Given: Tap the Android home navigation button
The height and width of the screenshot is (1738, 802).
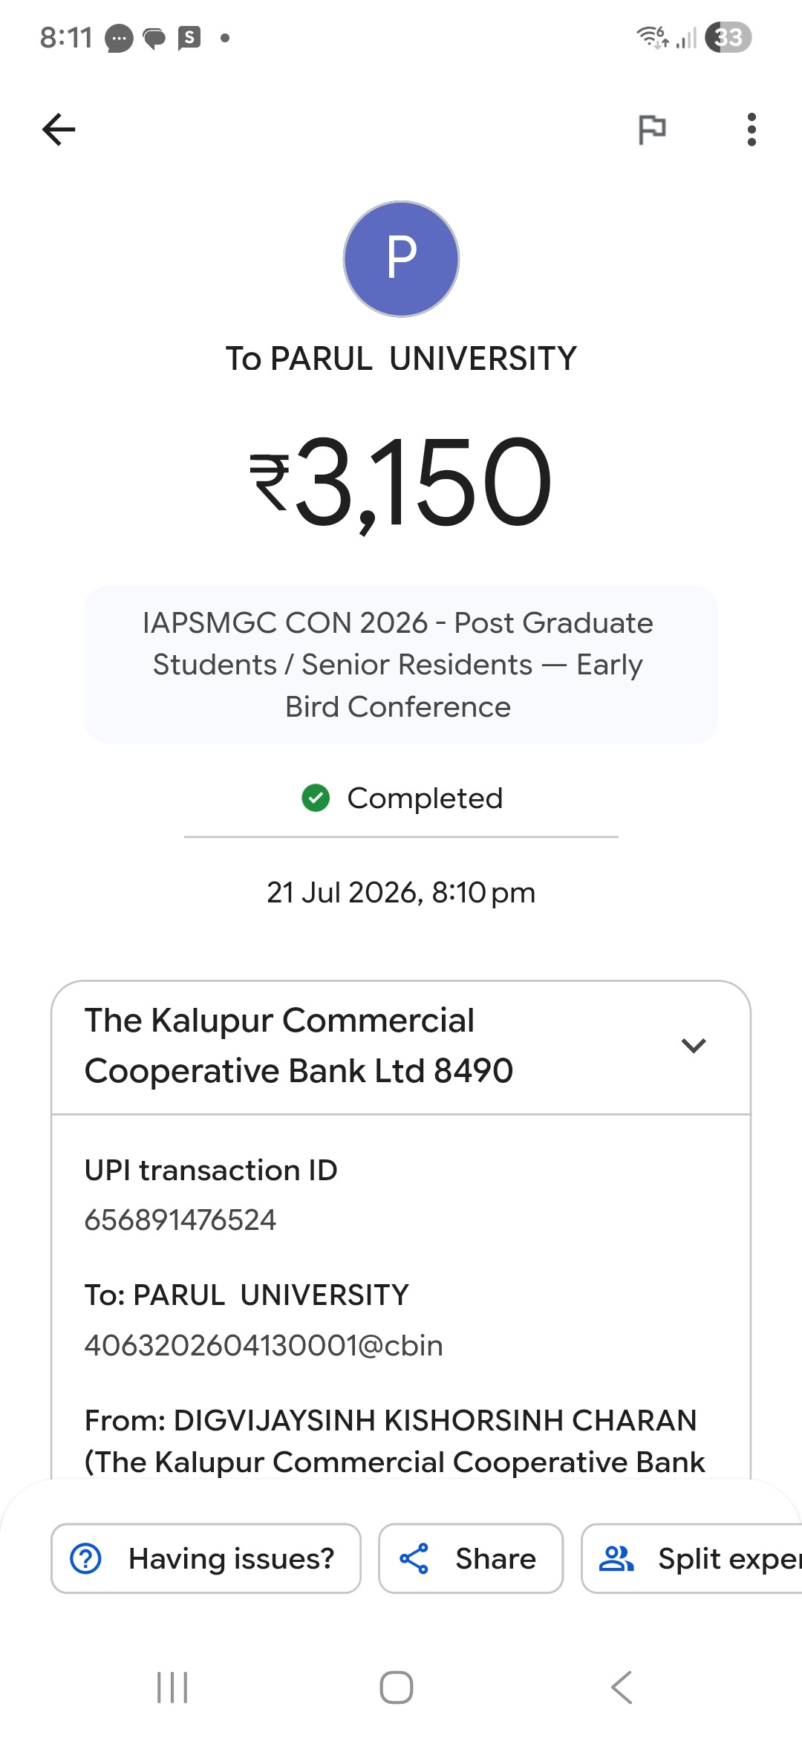Looking at the screenshot, I should [397, 1687].
